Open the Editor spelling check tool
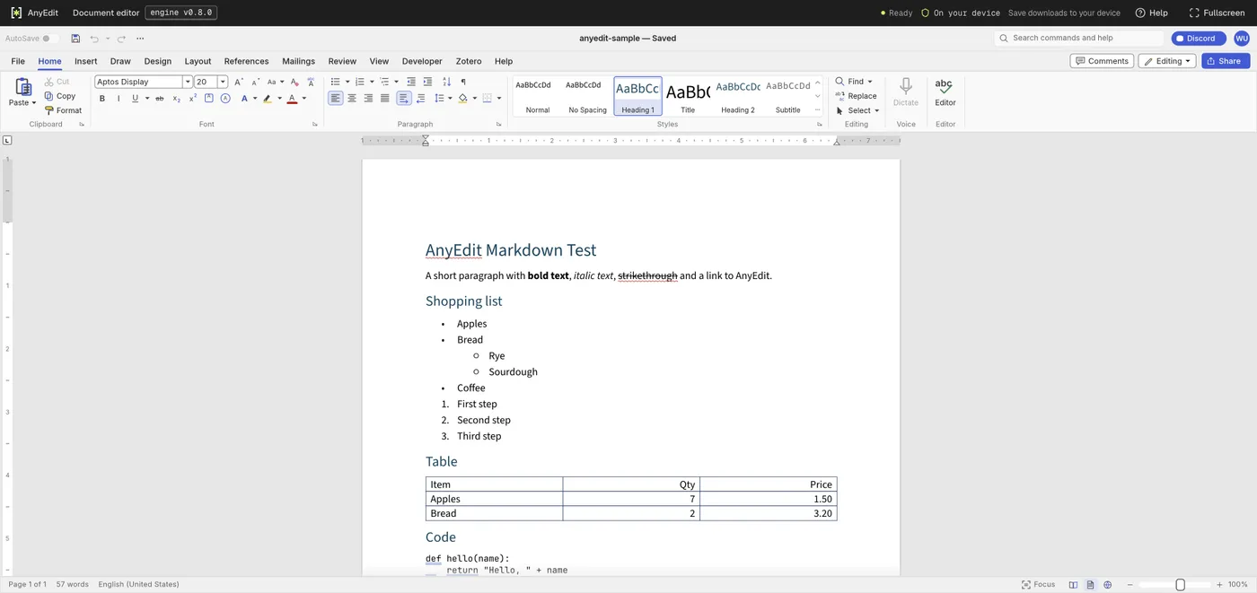This screenshot has height=593, width=1257. [x=945, y=92]
